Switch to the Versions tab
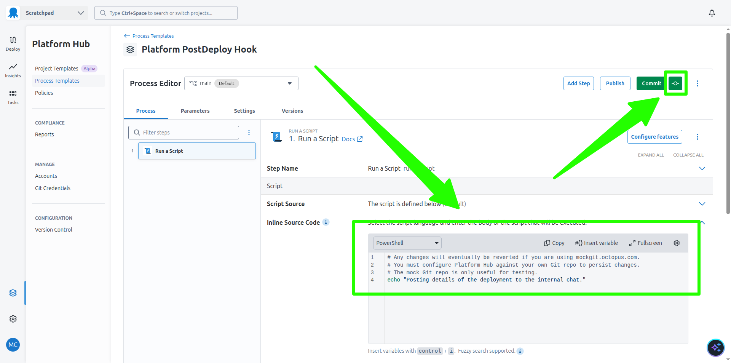The image size is (731, 363). 292,111
